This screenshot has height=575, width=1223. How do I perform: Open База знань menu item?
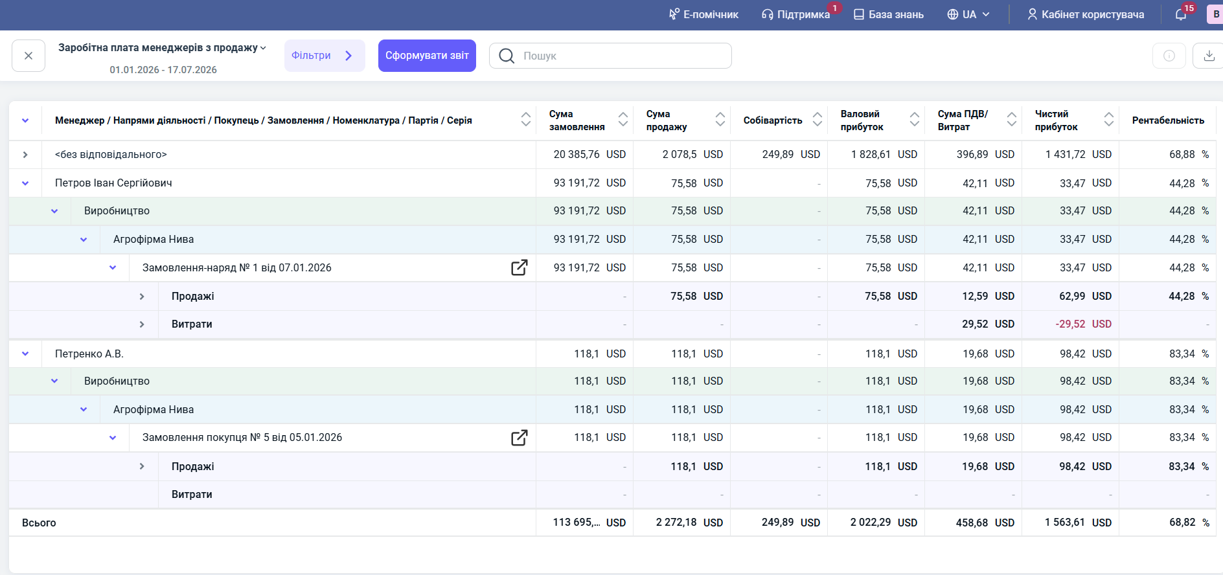889,14
